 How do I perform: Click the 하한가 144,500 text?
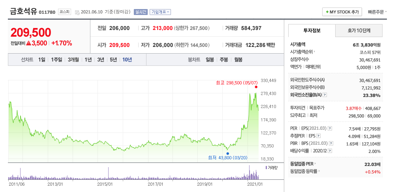click(x=192, y=45)
